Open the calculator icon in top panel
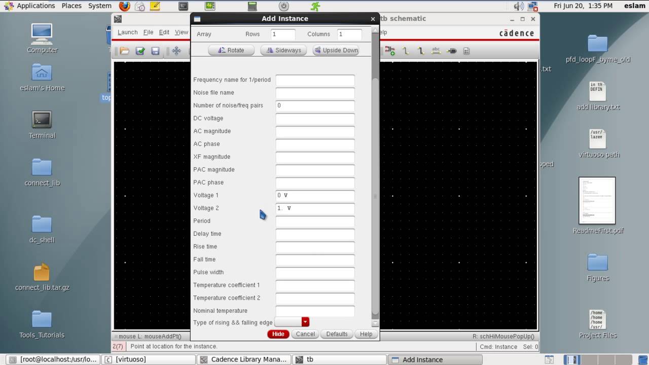The image size is (649, 365). [252, 6]
